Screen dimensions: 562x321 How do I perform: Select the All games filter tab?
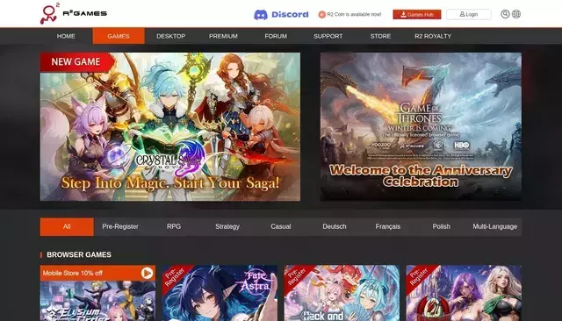click(67, 227)
